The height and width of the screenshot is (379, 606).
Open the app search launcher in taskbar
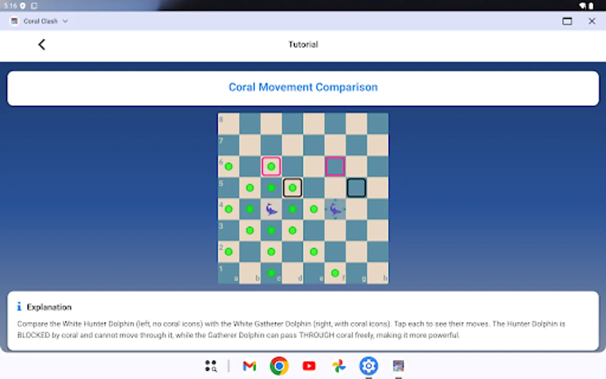(211, 366)
